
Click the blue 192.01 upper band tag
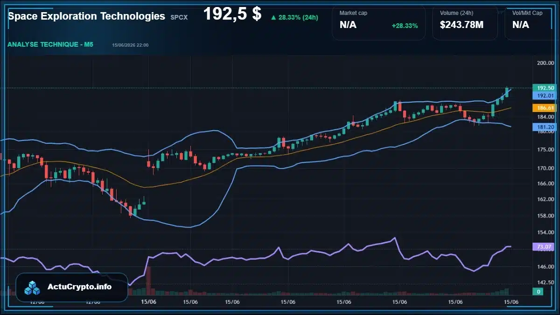coord(545,95)
